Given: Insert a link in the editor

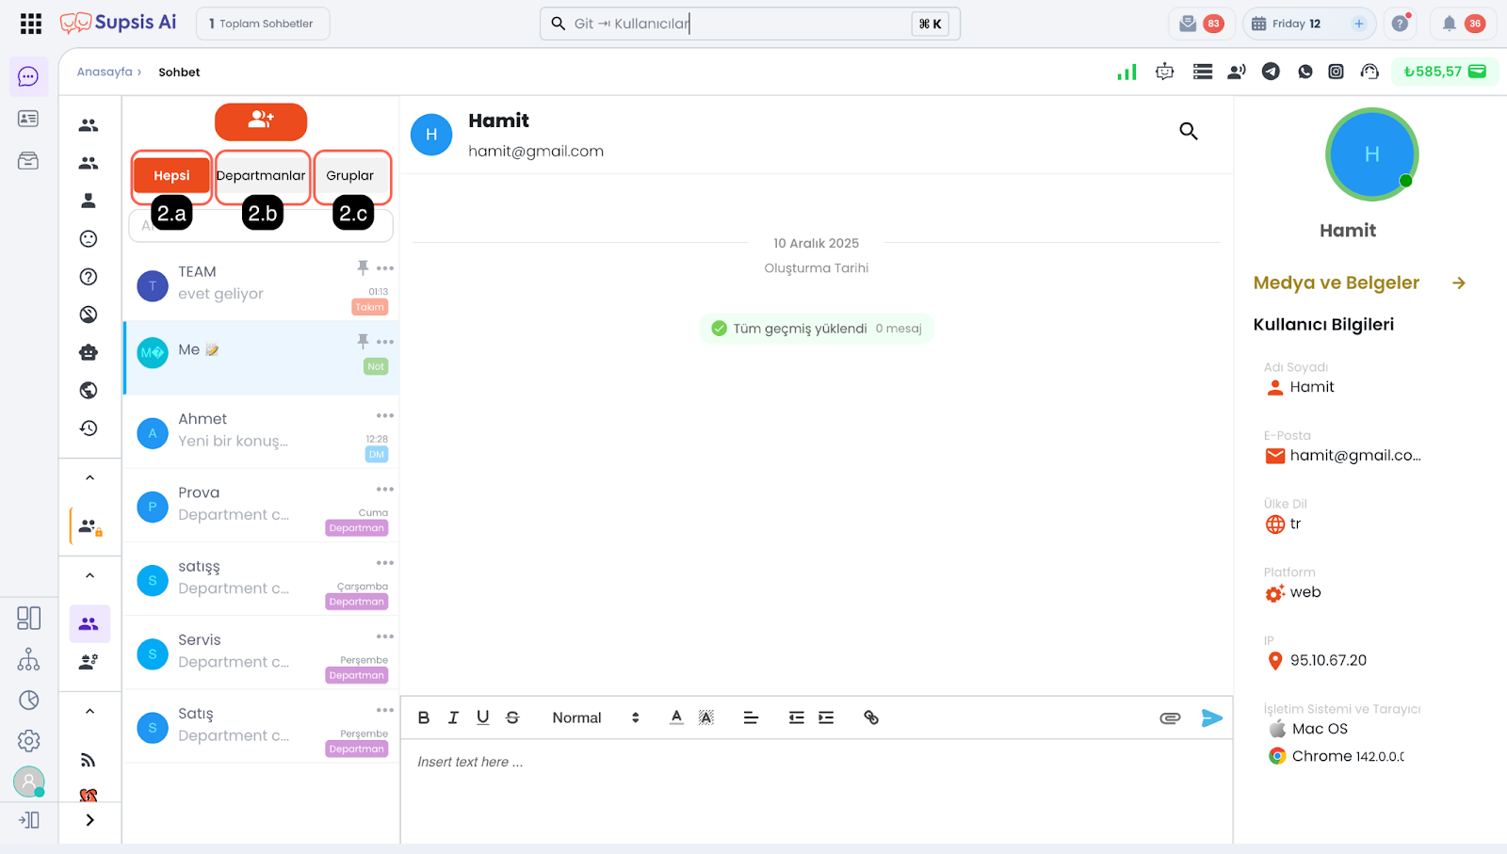Looking at the screenshot, I should [x=871, y=717].
